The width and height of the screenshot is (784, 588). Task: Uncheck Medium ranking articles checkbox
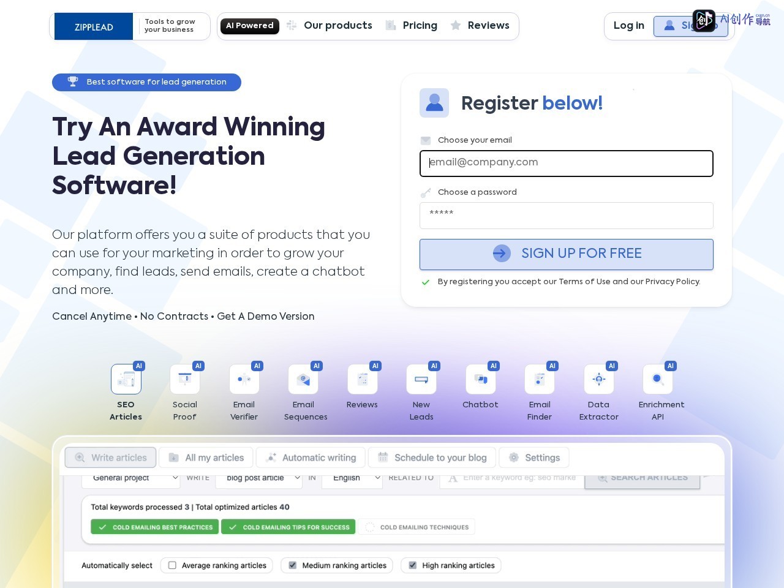pos(292,565)
